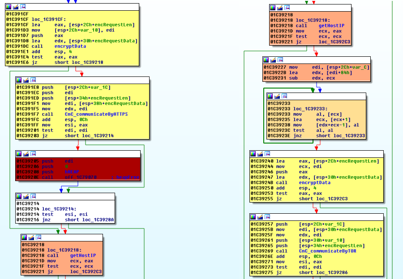This screenshot has height=279, width=403.
Task: Open the node color picker on the dark-red block
Action: click(x=19, y=153)
